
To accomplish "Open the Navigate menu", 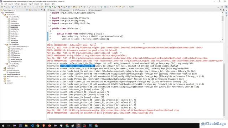I will (x=24, y=4).
